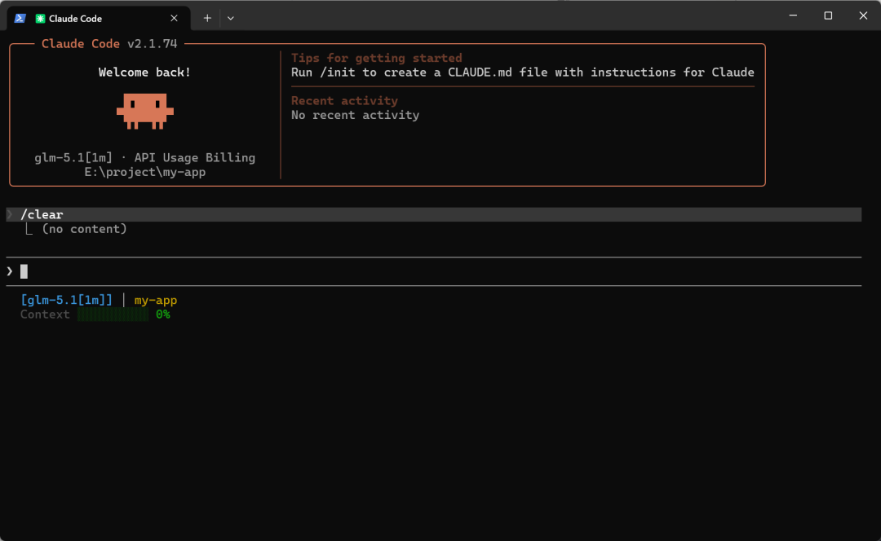Screen dimensions: 881x541
Task: Close the Claude Code tab
Action: point(175,19)
